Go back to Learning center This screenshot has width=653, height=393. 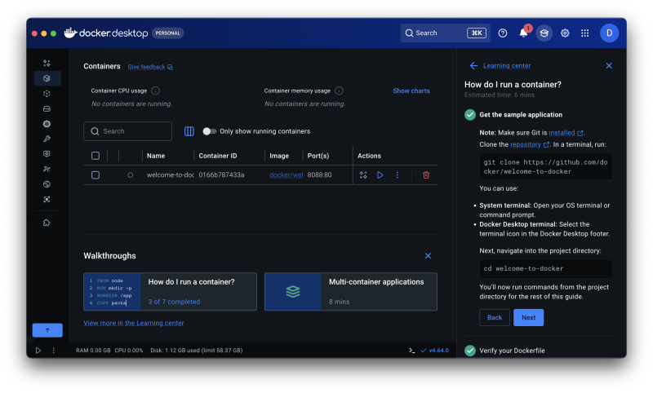pos(473,66)
